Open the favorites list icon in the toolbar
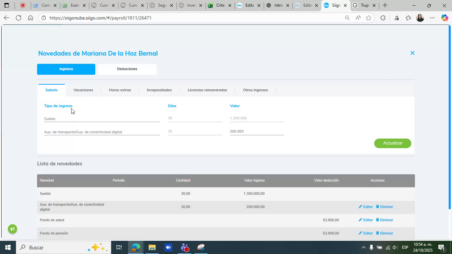 tap(408, 18)
